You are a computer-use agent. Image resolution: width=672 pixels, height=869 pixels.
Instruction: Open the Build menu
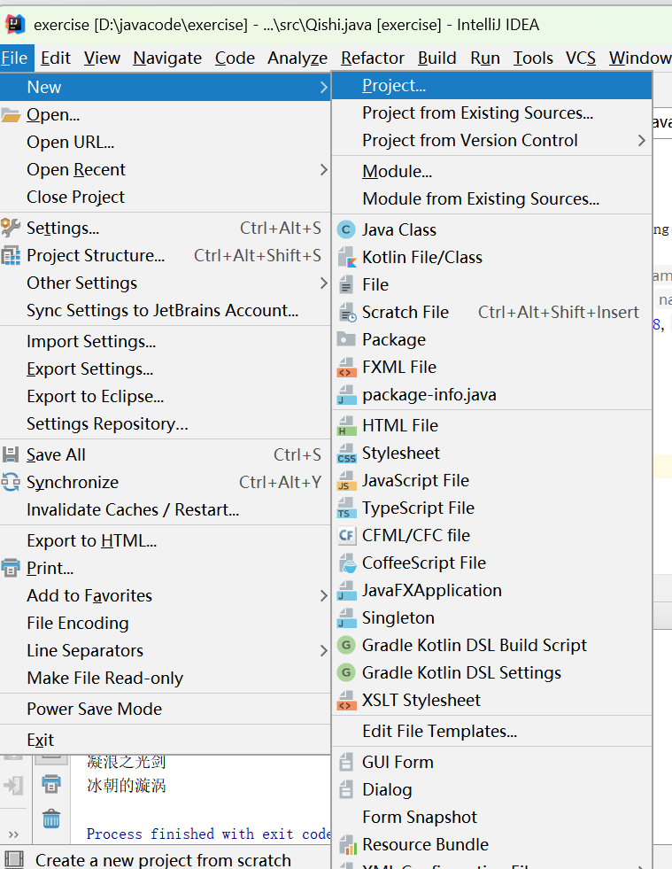point(437,58)
